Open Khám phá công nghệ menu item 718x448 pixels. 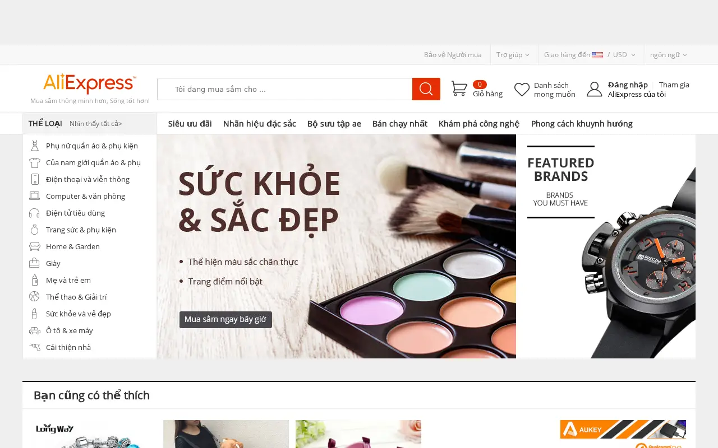pyautogui.click(x=479, y=124)
